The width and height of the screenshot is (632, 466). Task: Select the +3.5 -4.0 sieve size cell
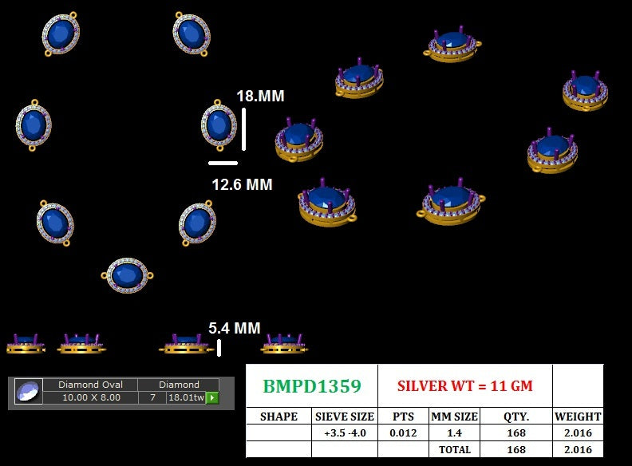344,432
